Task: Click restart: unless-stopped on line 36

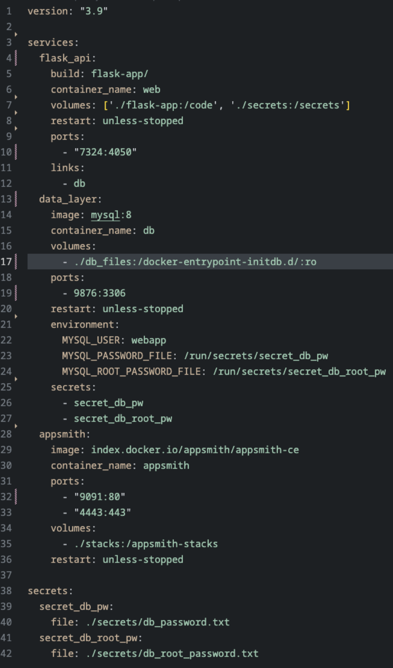Action: coord(117,560)
